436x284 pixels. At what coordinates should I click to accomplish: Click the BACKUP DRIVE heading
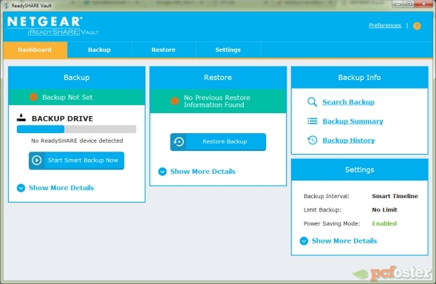(x=62, y=118)
